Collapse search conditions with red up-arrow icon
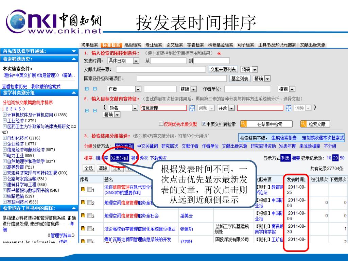The height and width of the screenshot is (261, 348). [219, 53]
